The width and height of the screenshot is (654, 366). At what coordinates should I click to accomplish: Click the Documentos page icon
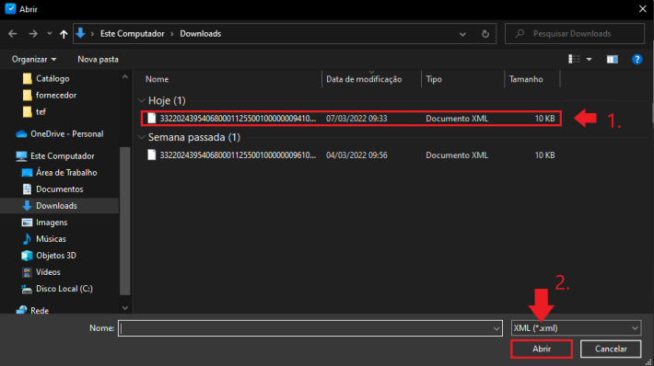point(27,189)
